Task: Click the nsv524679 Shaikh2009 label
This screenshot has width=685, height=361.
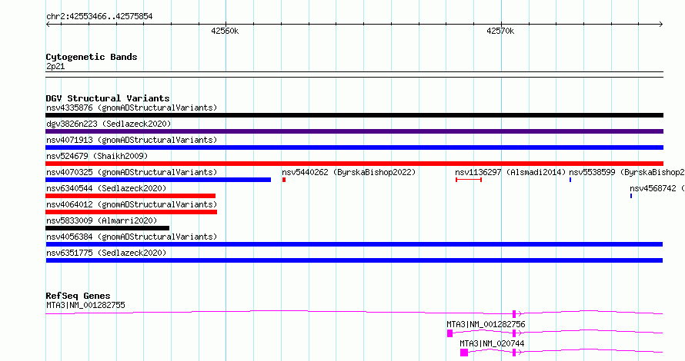Action: [x=97, y=156]
